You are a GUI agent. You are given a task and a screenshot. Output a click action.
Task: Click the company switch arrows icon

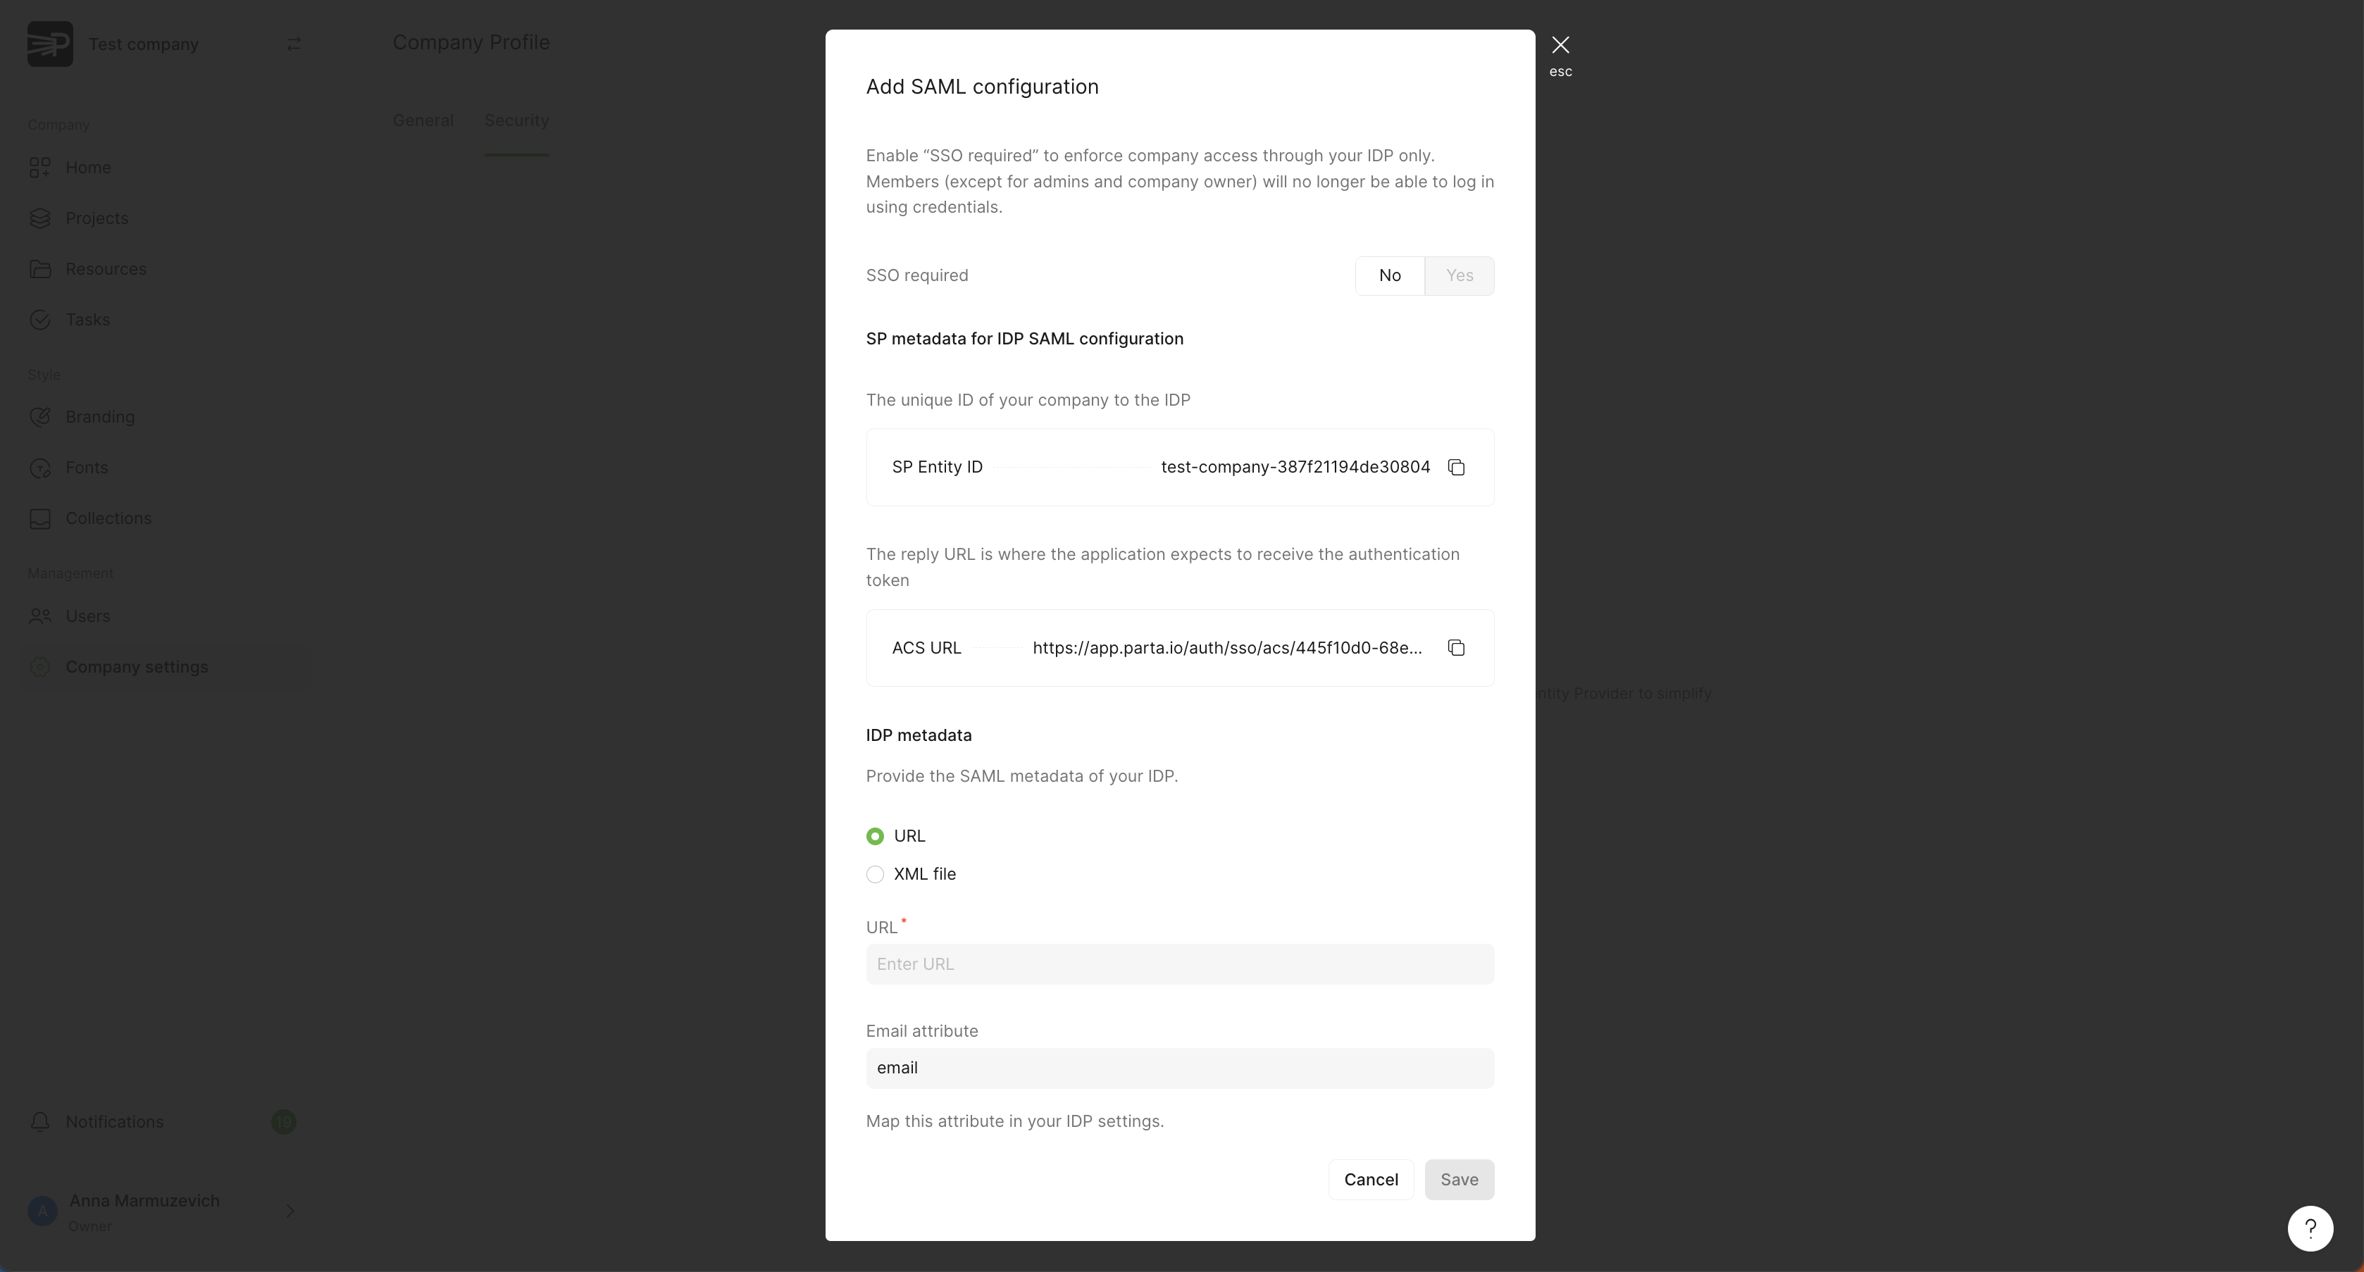click(x=294, y=44)
